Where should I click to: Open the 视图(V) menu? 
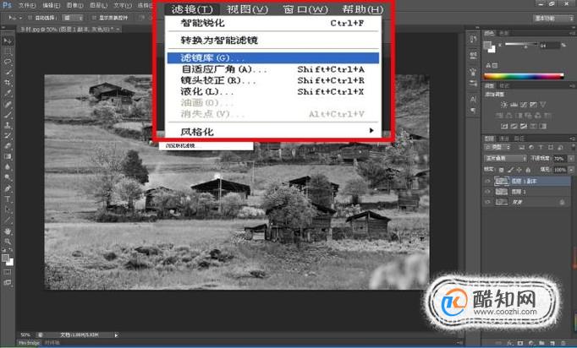247,9
